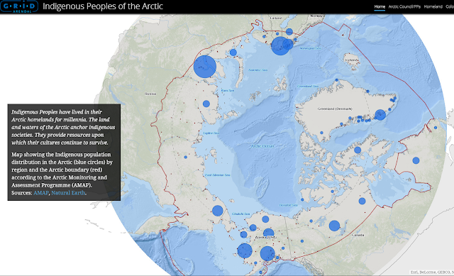The width and height of the screenshot is (454, 276).
Task: Click the Arctic Ocean label
Action: 262,146
